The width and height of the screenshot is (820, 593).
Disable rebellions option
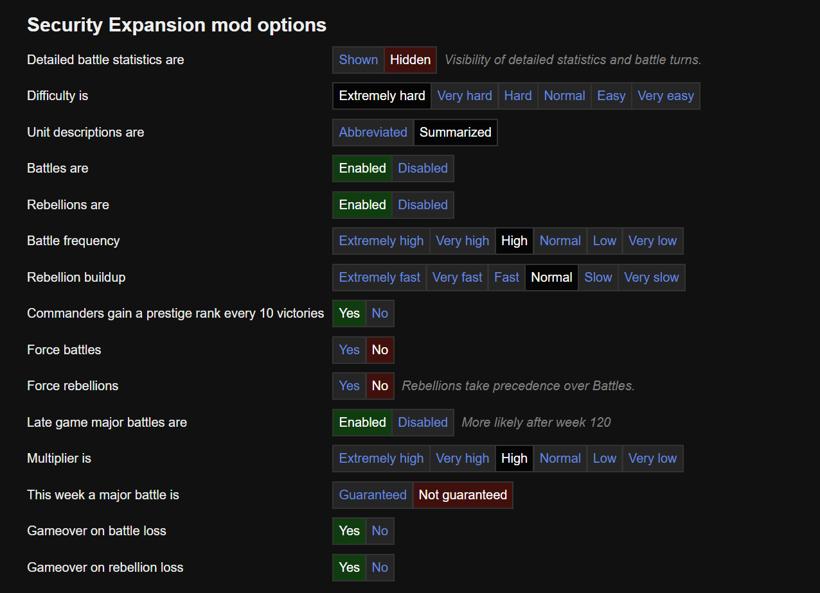[x=422, y=205]
